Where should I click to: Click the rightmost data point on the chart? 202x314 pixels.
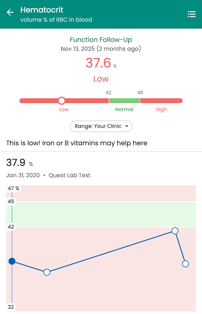click(186, 263)
